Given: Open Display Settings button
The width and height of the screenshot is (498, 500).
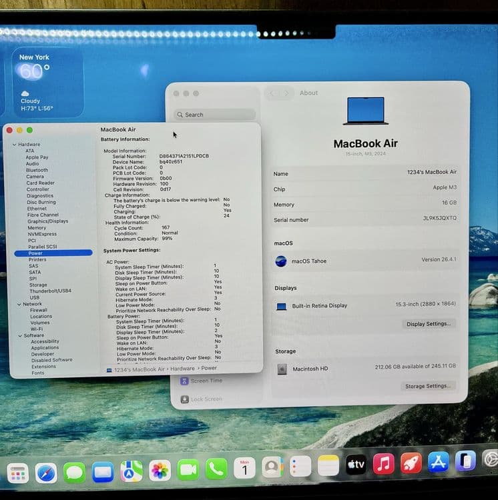Looking at the screenshot, I should (x=429, y=323).
